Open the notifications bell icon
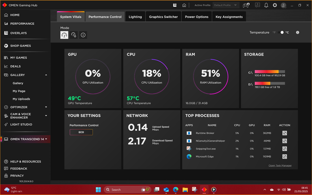Viewport: 312px width, 195px height. 266,5
